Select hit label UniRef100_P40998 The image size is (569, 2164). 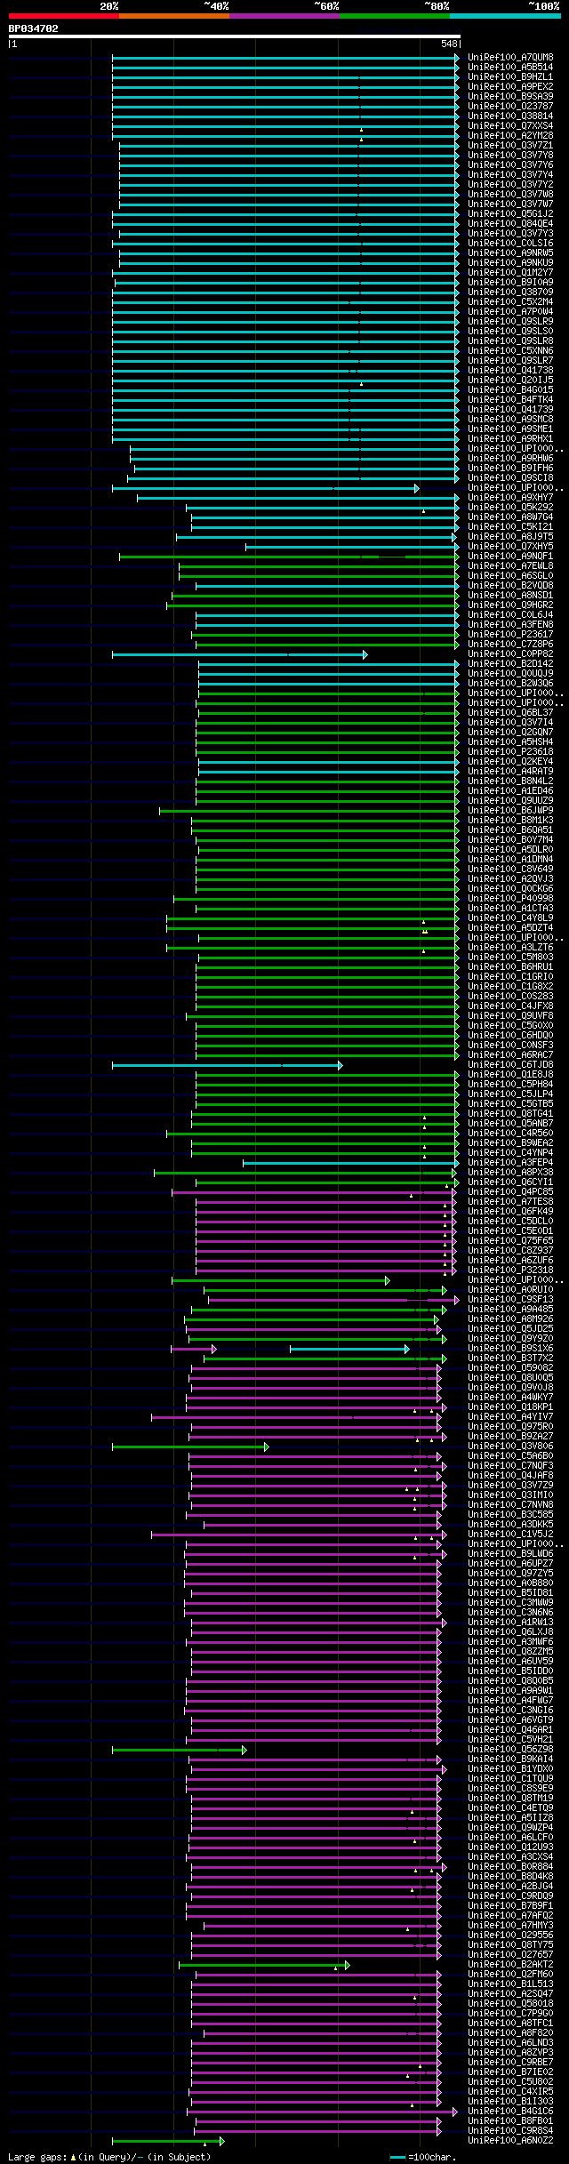[510, 899]
